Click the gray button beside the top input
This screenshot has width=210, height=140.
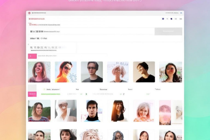pos(168,31)
